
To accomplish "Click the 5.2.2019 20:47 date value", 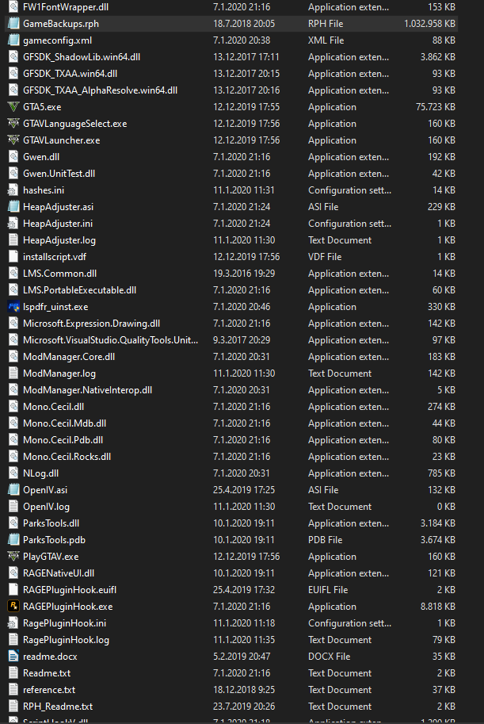I will tap(242, 656).
